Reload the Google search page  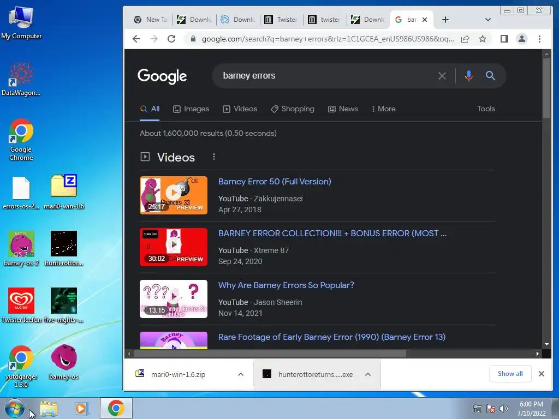171,39
